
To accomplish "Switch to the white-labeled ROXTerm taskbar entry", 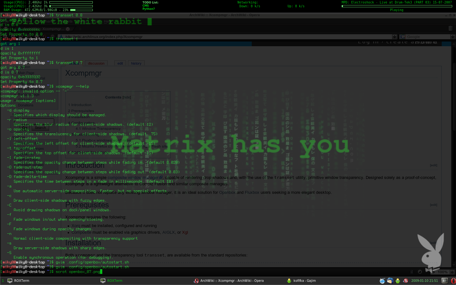I will (x=51, y=281).
